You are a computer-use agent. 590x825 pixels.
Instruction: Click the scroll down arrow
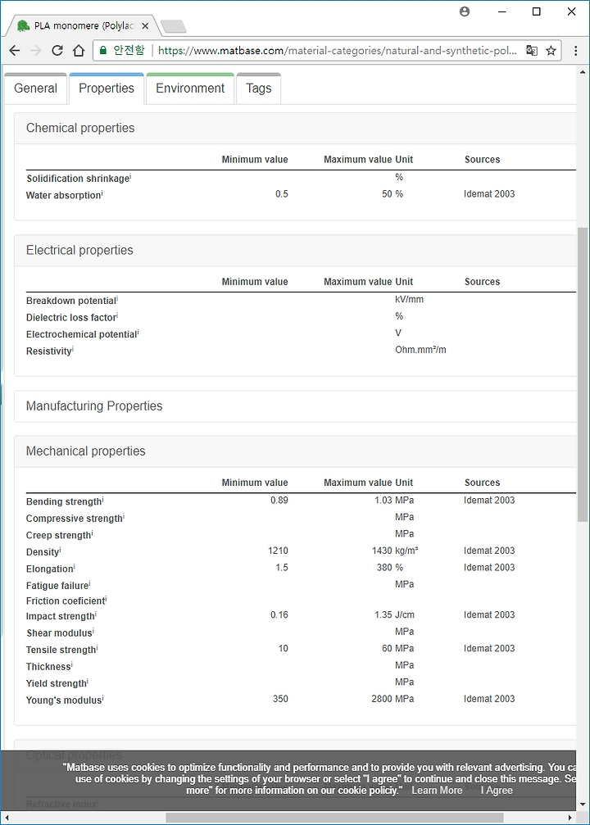pos(583,805)
